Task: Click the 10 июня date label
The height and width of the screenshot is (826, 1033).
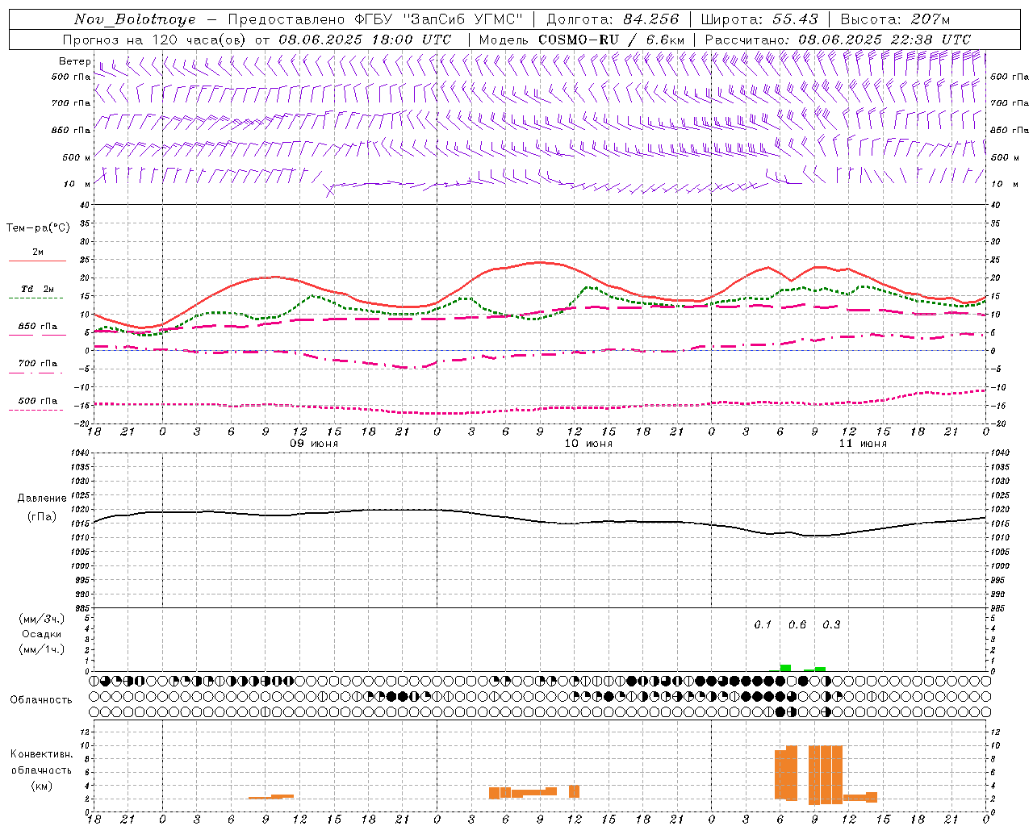Action: click(588, 444)
